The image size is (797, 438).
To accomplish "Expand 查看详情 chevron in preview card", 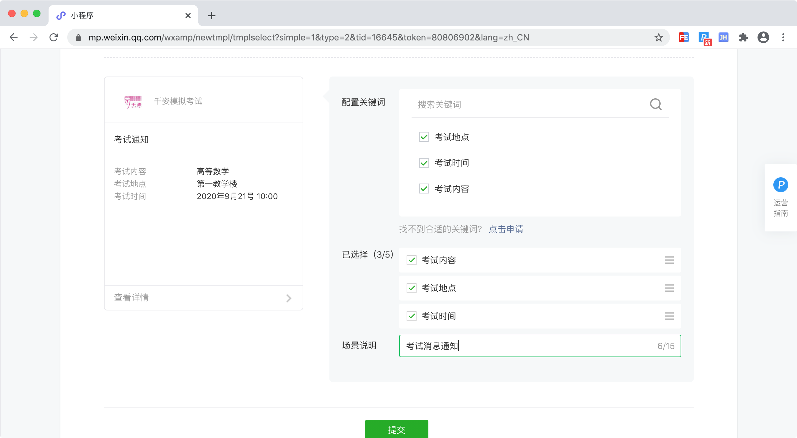I will tap(289, 298).
